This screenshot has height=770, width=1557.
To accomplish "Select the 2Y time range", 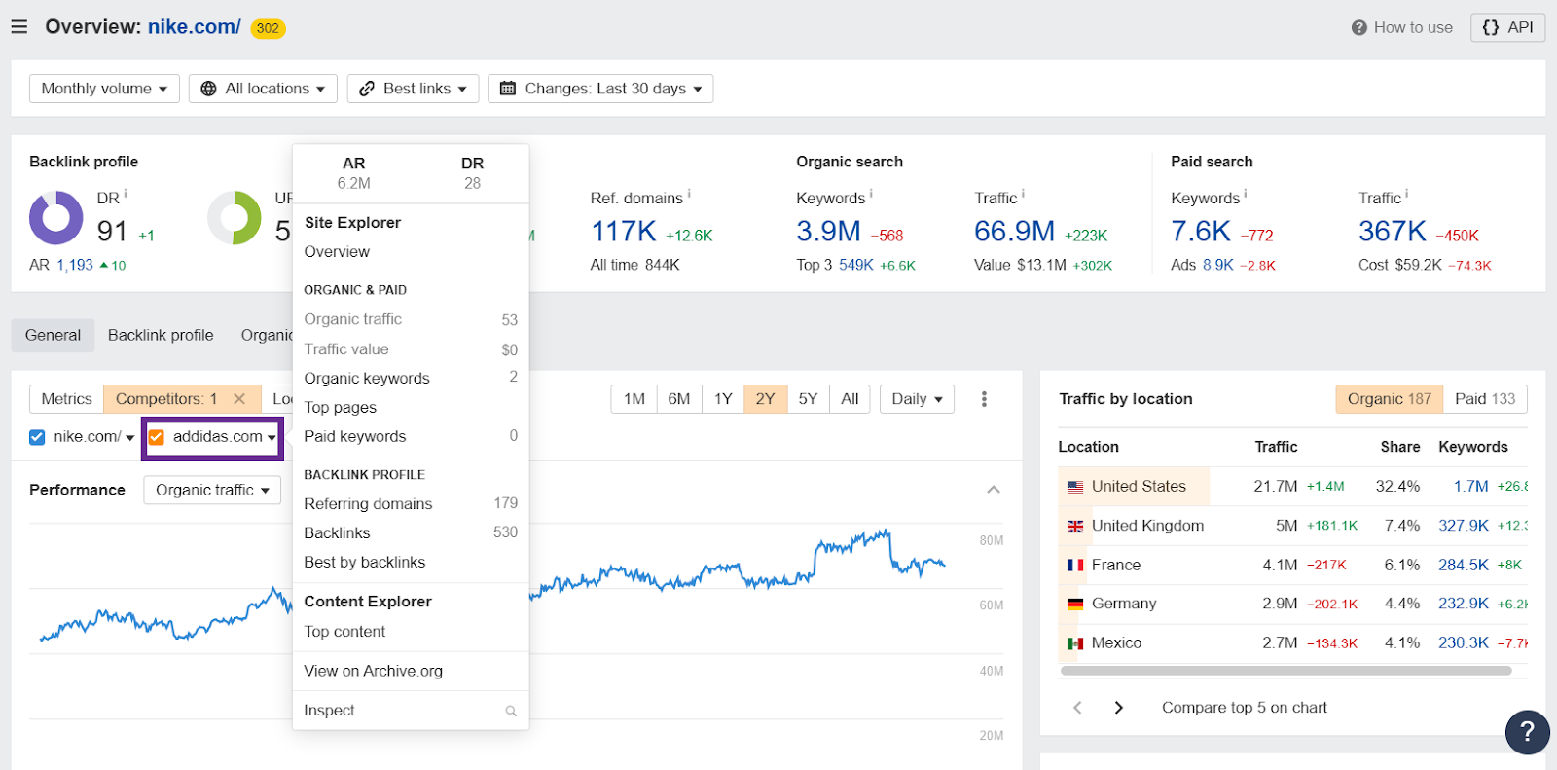I will click(765, 399).
